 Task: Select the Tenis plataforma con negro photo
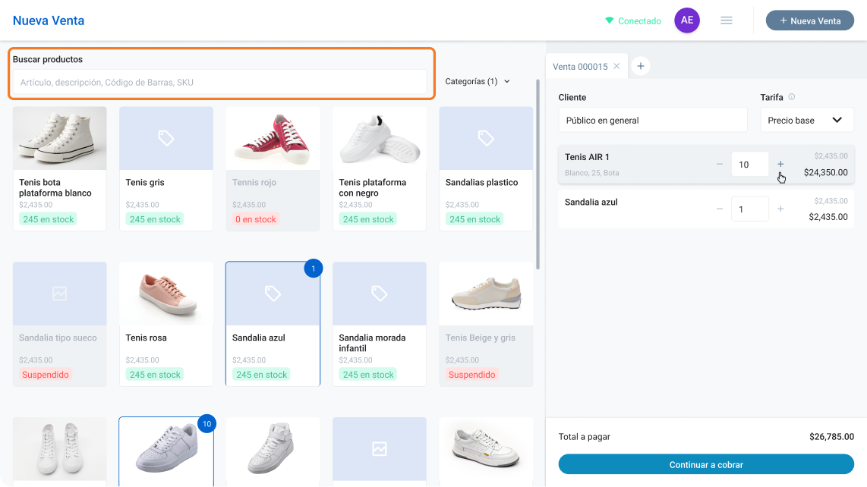[x=380, y=138]
